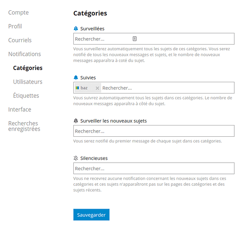249x235 pixels.
Task: Open the Surveiller les nouveaux sujets selector
Action: [154, 131]
